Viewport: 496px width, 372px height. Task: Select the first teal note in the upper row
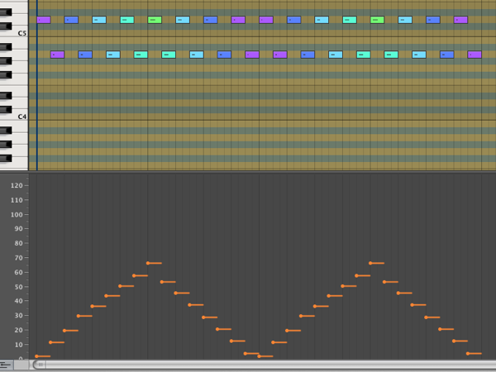[x=127, y=20]
